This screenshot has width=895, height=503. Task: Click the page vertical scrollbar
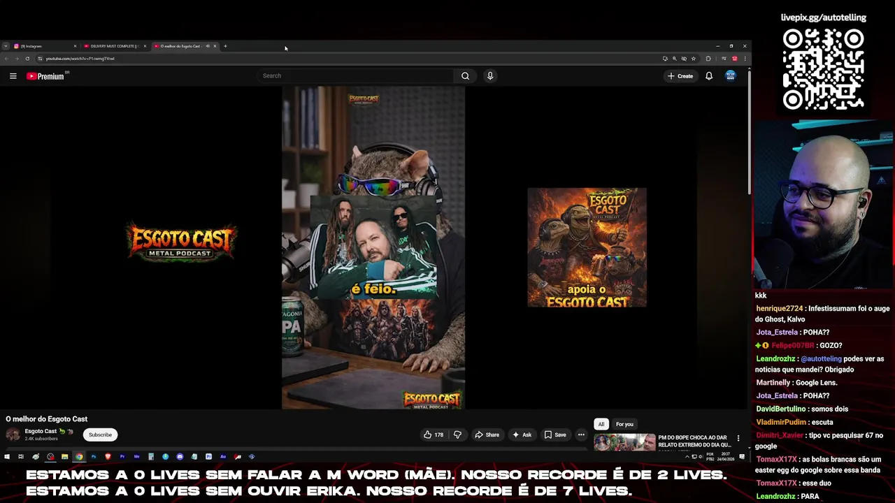click(748, 133)
